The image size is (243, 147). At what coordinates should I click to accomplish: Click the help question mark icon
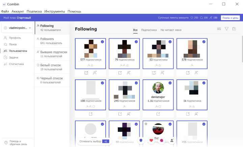[6, 143]
